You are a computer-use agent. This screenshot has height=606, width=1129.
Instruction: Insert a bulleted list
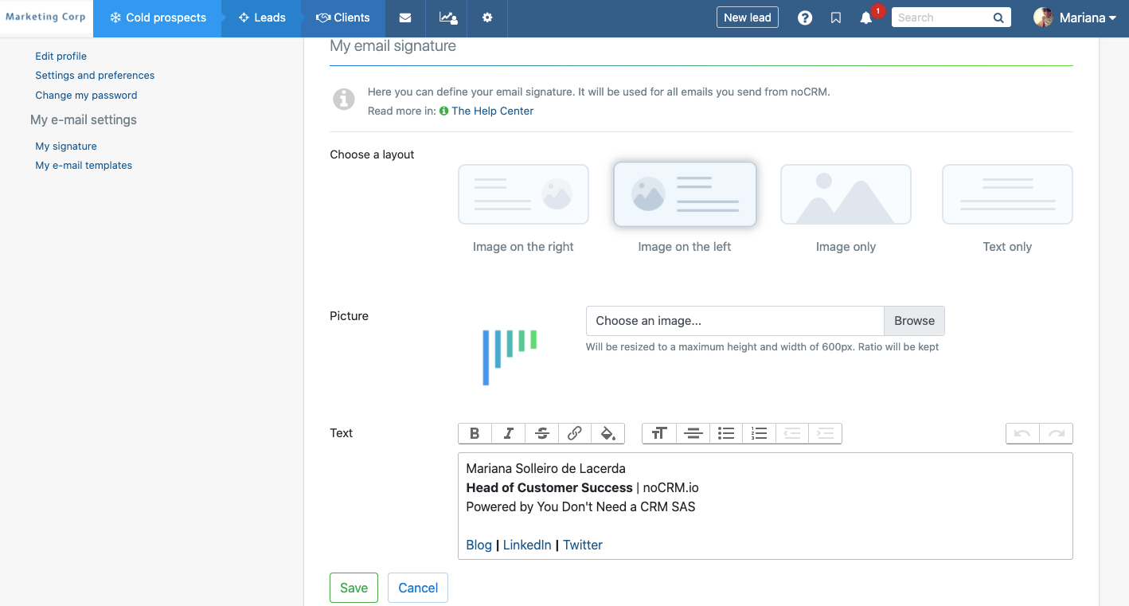pos(725,433)
